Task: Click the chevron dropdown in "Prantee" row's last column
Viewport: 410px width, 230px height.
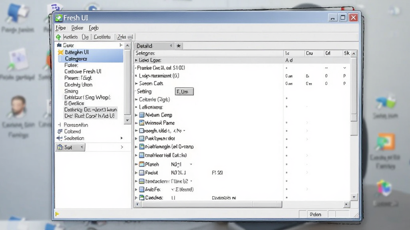Action: pyautogui.click(x=345, y=68)
